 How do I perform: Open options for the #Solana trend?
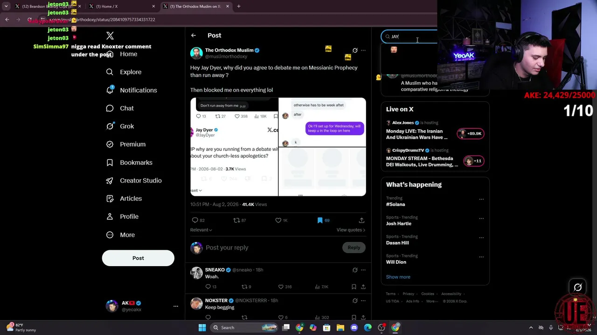pos(481,200)
